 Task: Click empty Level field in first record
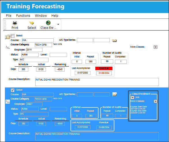click(x=58, y=55)
